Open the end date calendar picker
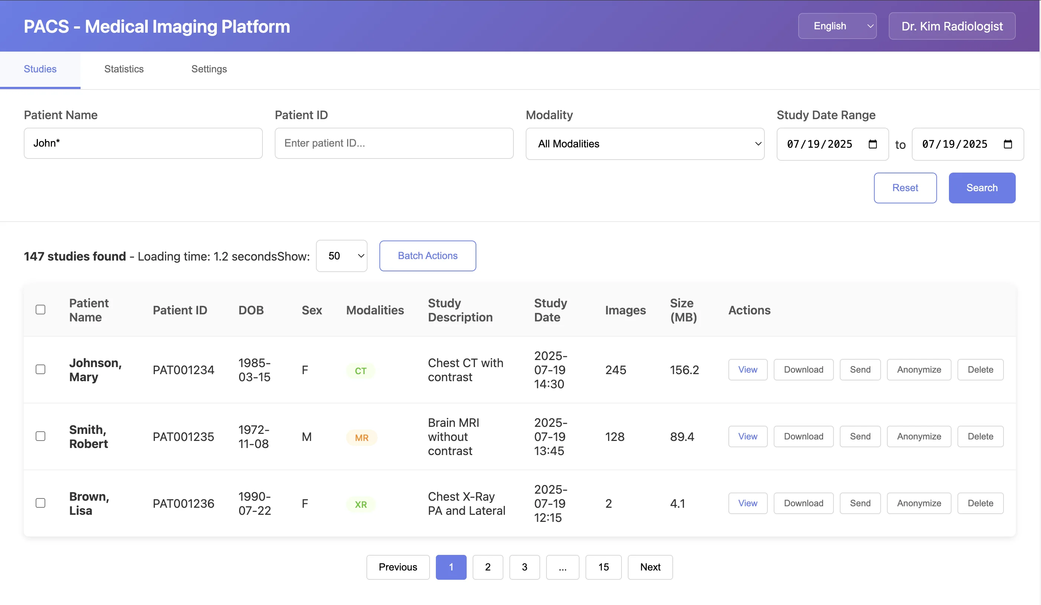This screenshot has height=605, width=1041. (x=1008, y=144)
